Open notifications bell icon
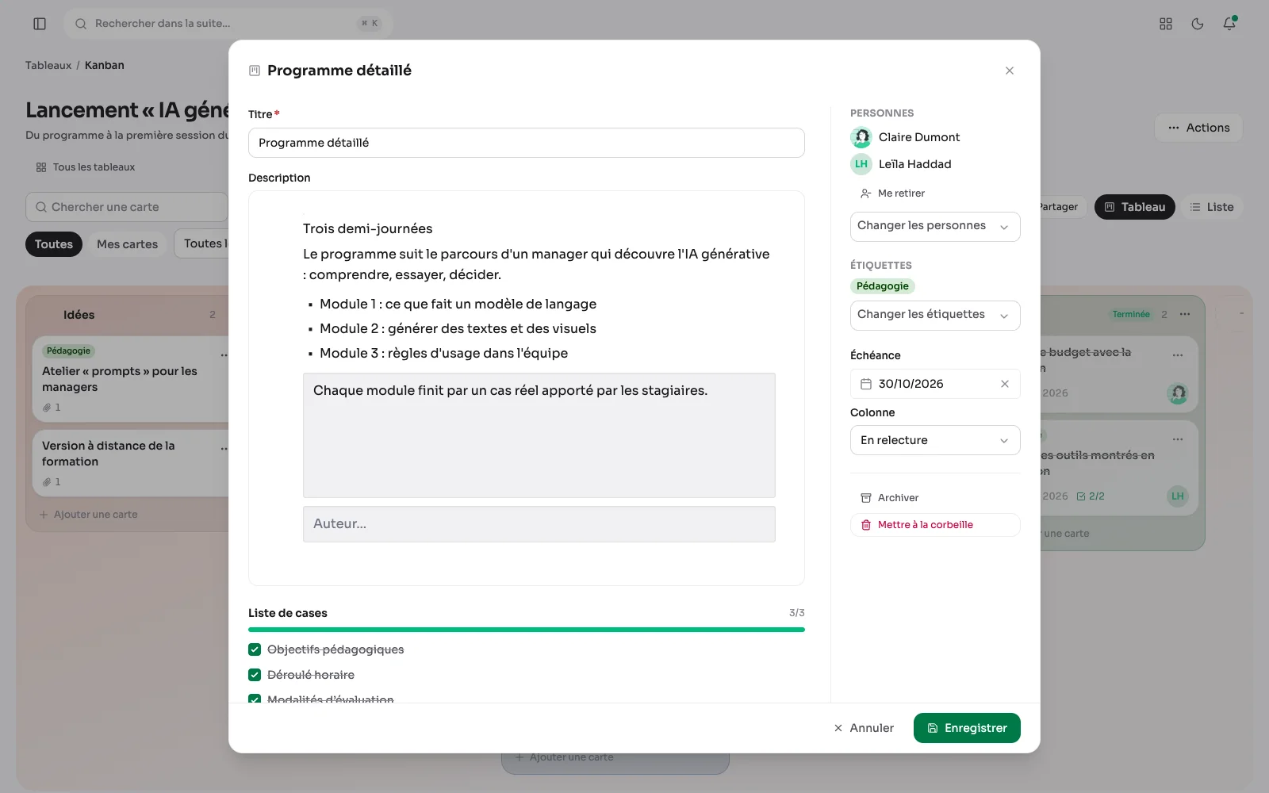The height and width of the screenshot is (793, 1269). click(1229, 24)
